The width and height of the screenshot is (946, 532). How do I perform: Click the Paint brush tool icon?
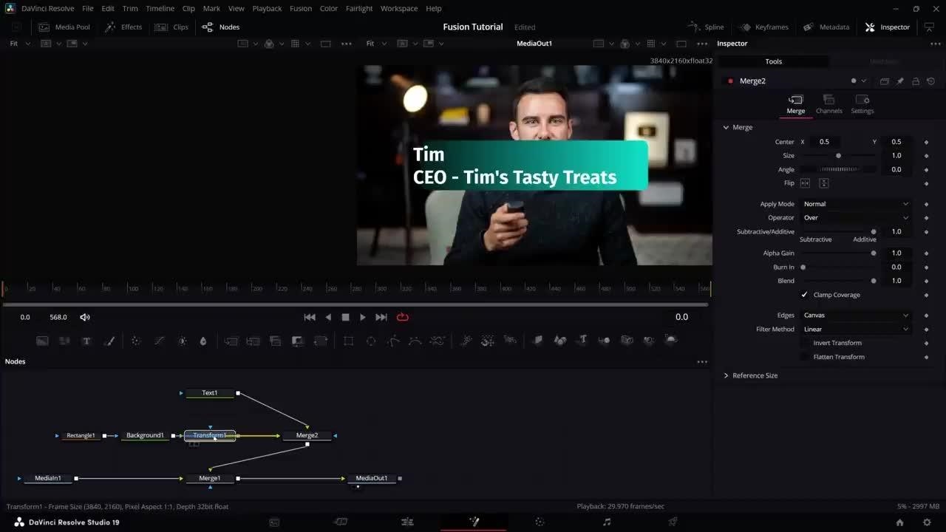pos(109,341)
